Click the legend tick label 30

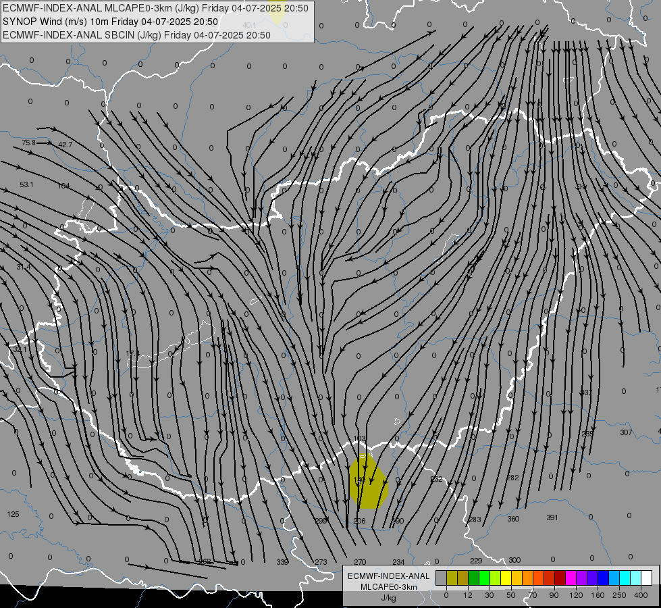click(x=490, y=595)
